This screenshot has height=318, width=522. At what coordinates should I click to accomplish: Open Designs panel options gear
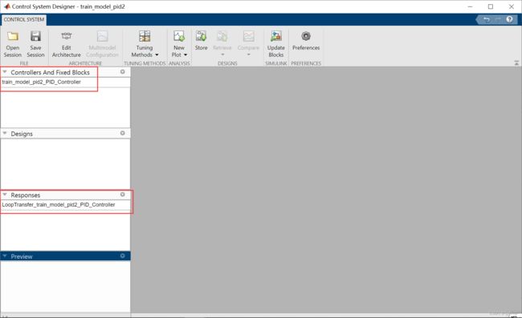(123, 133)
